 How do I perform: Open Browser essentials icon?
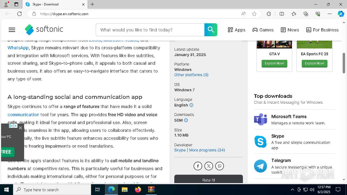pyautogui.click(x=318, y=14)
